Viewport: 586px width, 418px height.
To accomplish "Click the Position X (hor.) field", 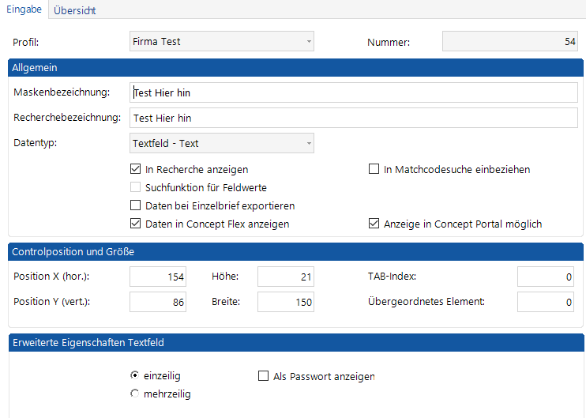I will coord(158,277).
